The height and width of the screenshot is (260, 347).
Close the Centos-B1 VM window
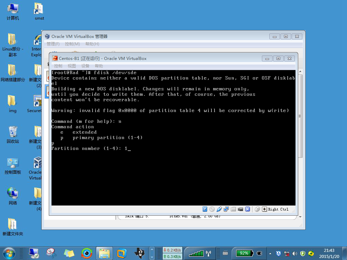click(x=289, y=58)
